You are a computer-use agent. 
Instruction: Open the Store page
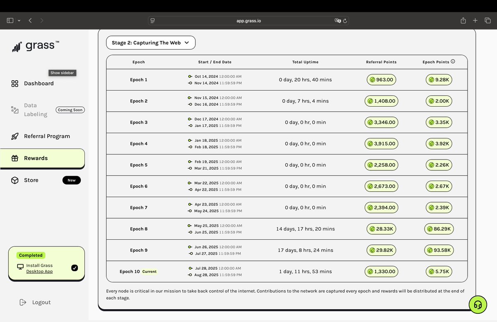pos(31,180)
